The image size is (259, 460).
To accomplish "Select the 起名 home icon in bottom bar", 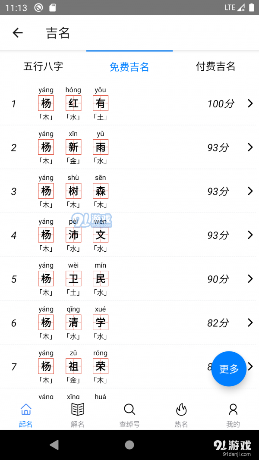I will coord(25,410).
